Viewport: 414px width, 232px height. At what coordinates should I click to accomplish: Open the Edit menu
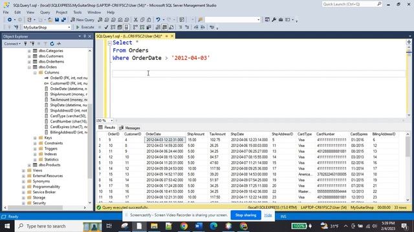coord(17,12)
